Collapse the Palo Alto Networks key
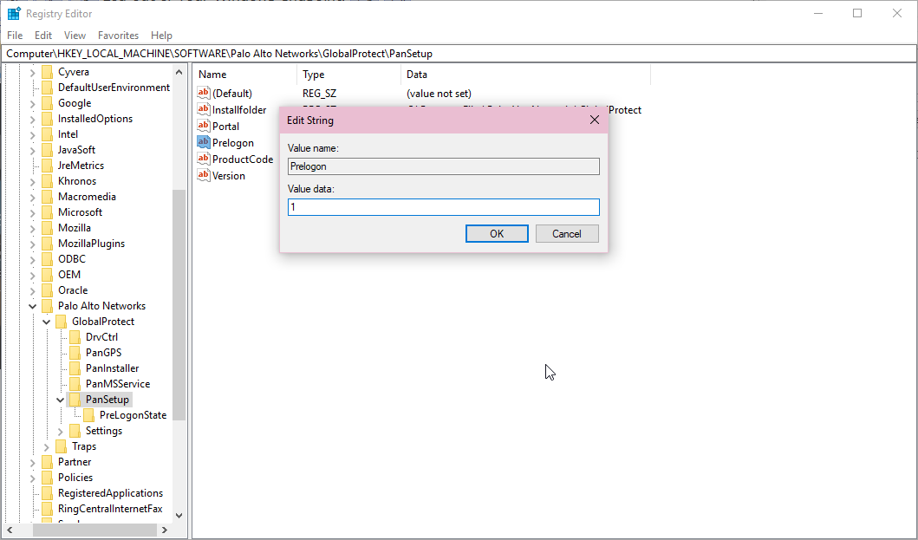The width and height of the screenshot is (918, 540). [x=33, y=306]
